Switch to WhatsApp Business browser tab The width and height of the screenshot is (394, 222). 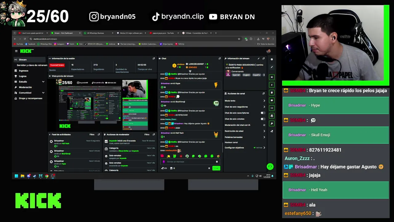pyautogui.click(x=98, y=33)
